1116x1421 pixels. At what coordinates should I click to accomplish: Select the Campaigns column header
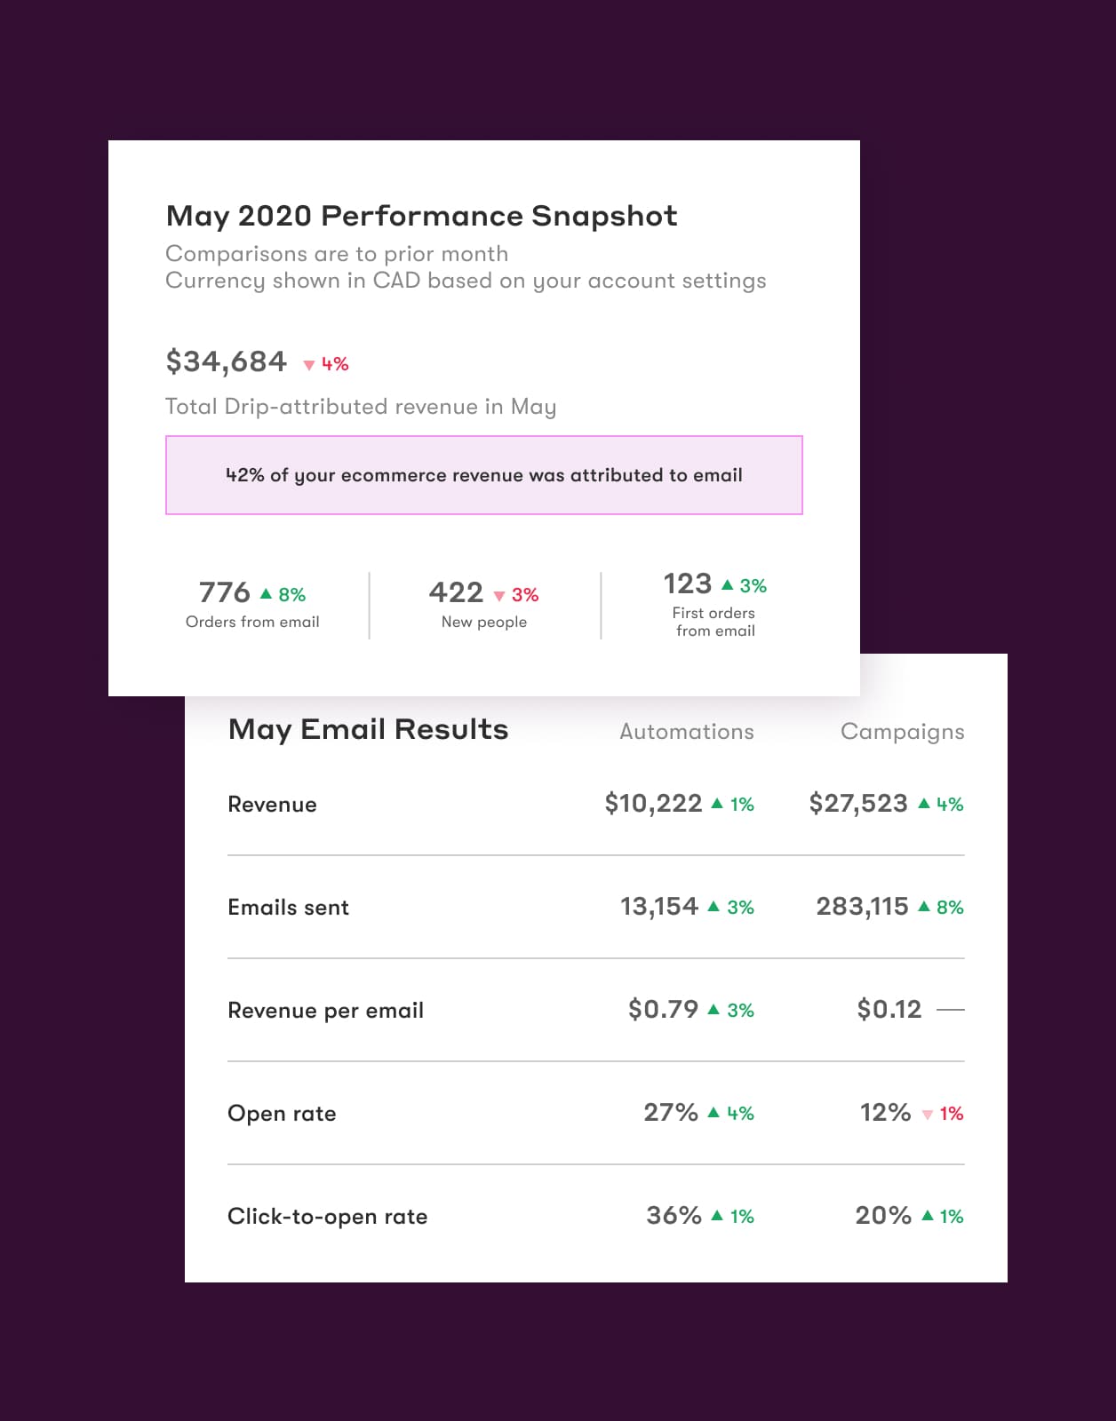click(x=902, y=732)
